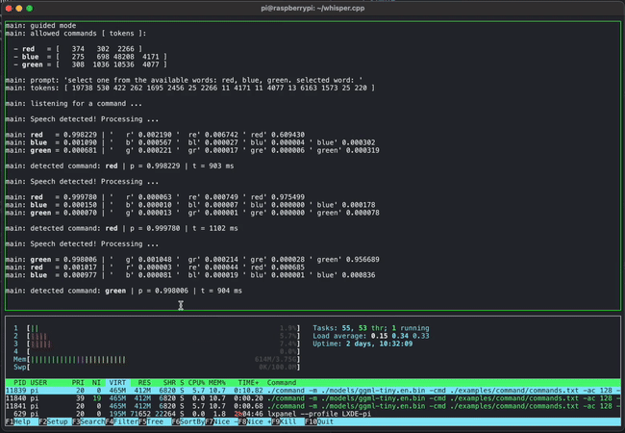Click the window title pi@raspberrypi

[312, 7]
